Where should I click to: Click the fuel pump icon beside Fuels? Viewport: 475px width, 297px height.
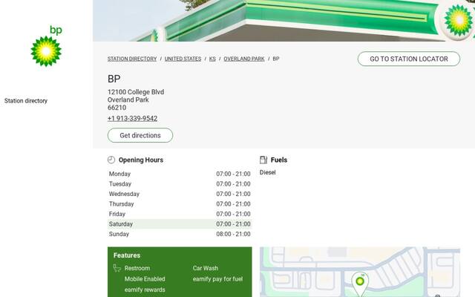click(x=263, y=160)
